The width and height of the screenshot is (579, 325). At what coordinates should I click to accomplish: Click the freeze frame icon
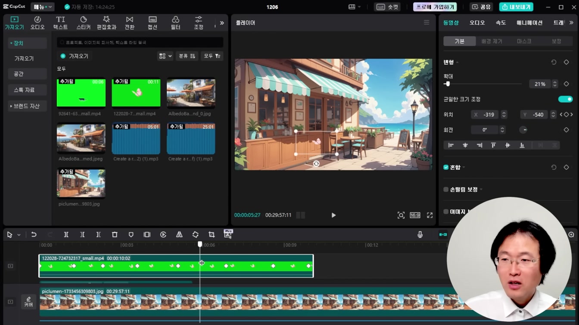147,235
